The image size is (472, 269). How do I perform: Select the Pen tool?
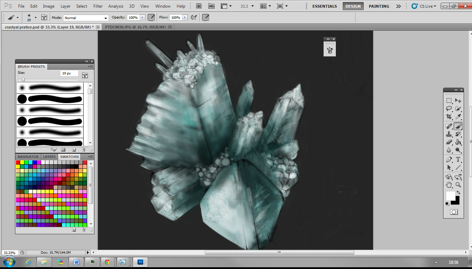[449, 159]
